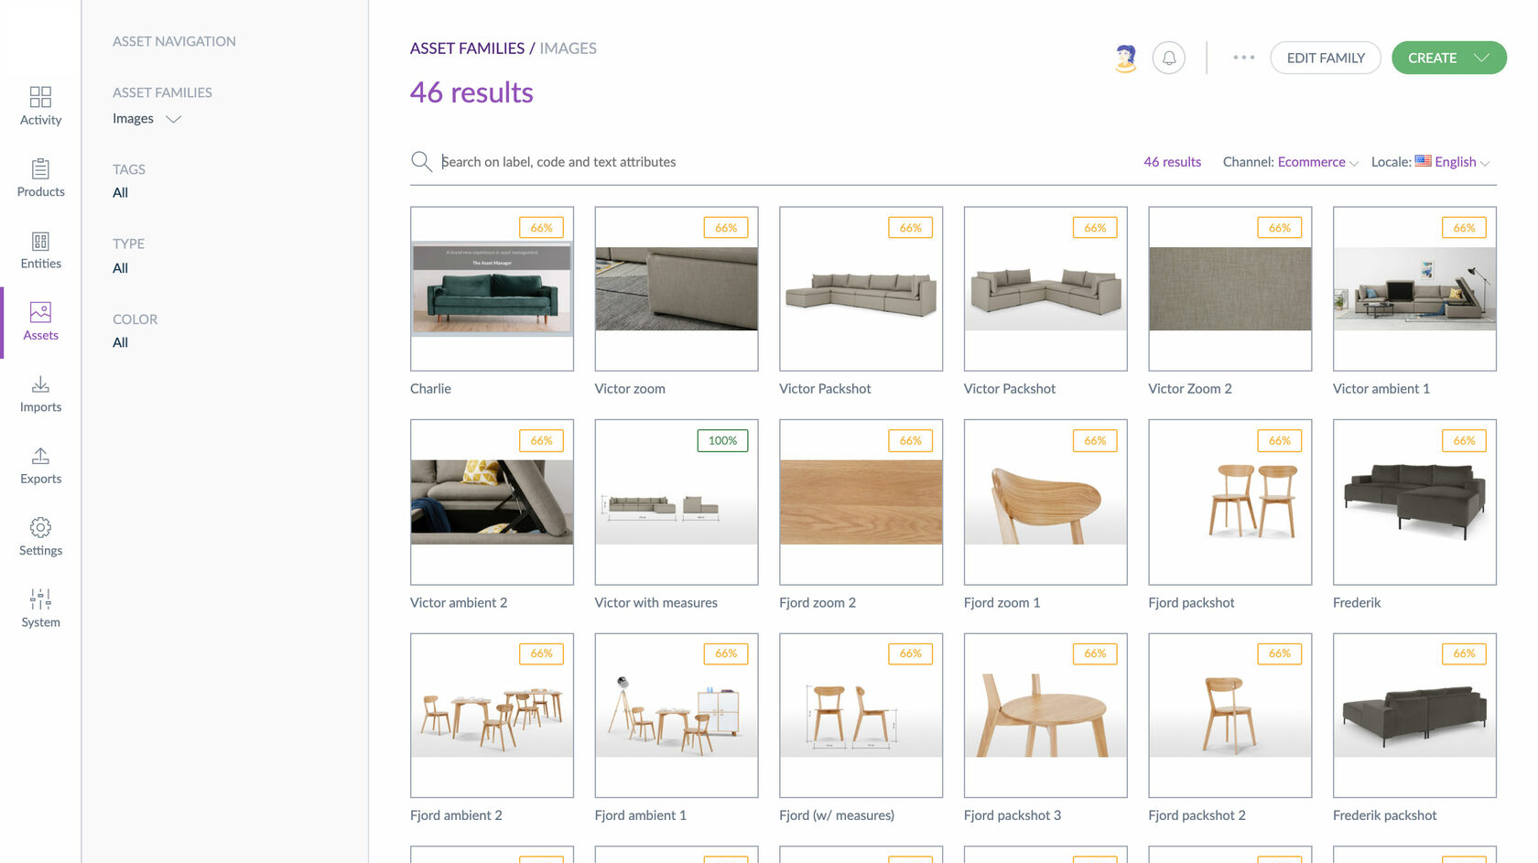Viewport: 1538px width, 863px height.
Task: Click the Fjord zoom 2 label
Action: (x=818, y=603)
